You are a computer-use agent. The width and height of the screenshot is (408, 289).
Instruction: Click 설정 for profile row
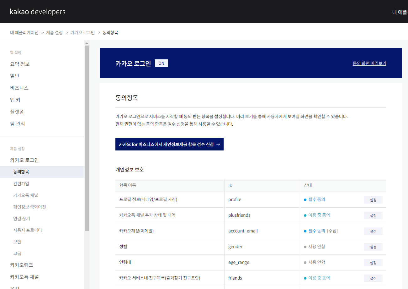point(373,200)
